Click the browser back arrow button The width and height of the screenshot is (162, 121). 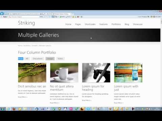tap(2, 14)
